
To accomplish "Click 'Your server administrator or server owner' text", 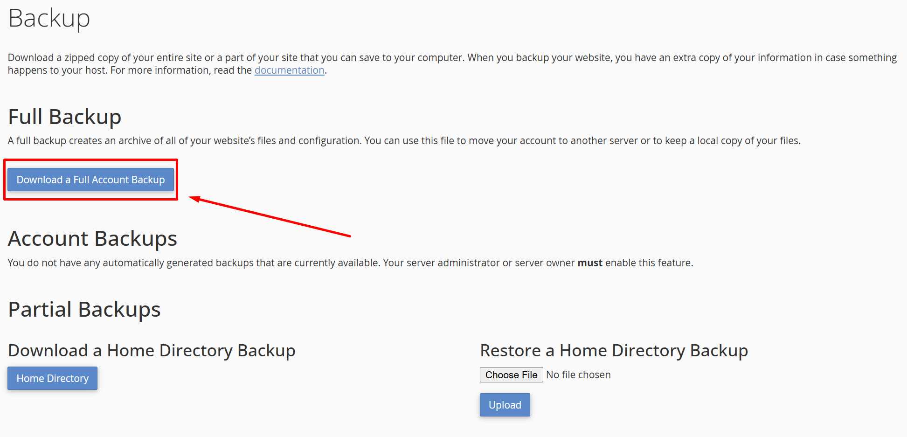I will [x=478, y=263].
